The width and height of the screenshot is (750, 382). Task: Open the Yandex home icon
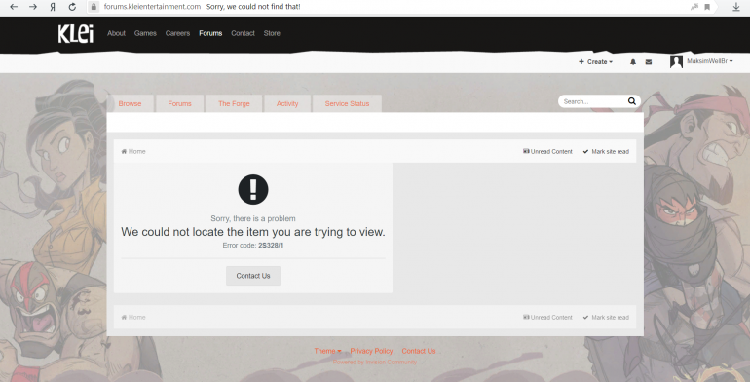click(53, 7)
